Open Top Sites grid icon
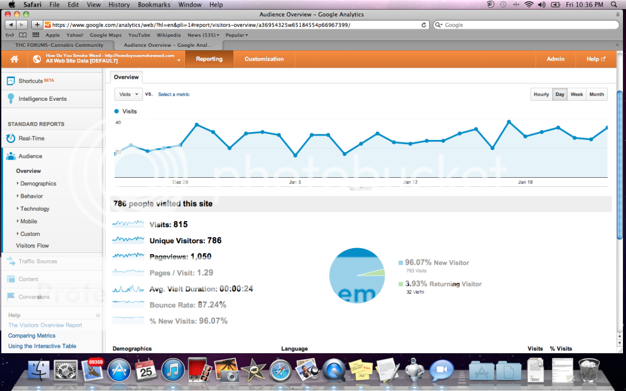The width and height of the screenshot is (626, 391). pyautogui.click(x=36, y=35)
